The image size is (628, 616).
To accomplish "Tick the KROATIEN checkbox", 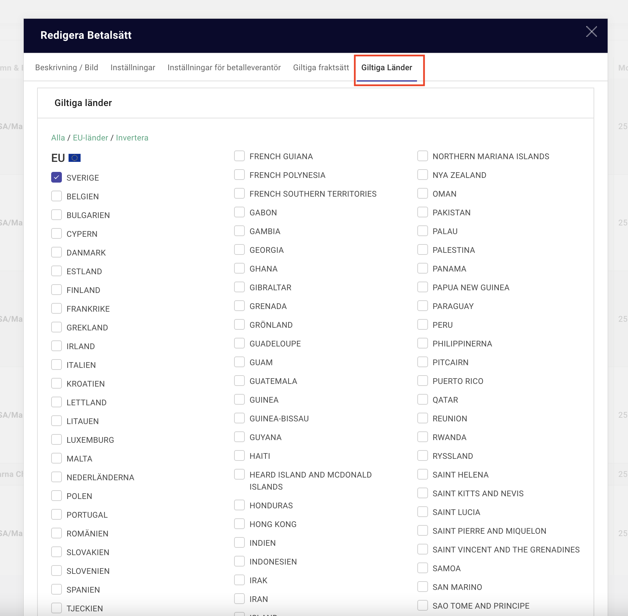I will 57,384.
